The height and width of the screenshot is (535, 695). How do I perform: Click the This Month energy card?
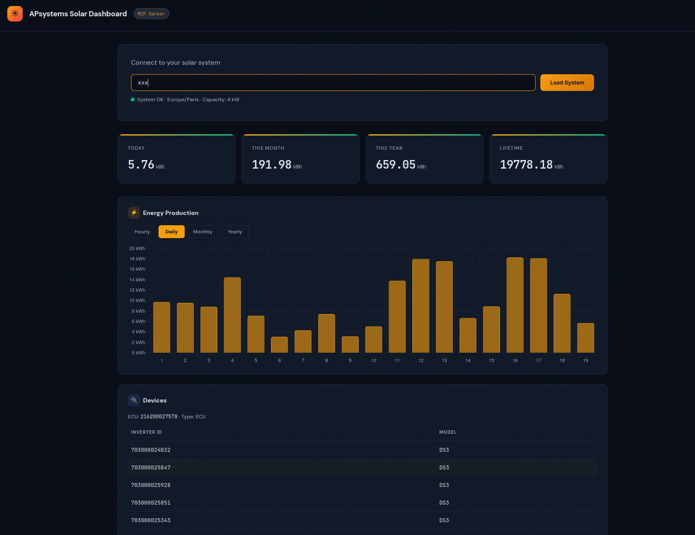pyautogui.click(x=301, y=159)
